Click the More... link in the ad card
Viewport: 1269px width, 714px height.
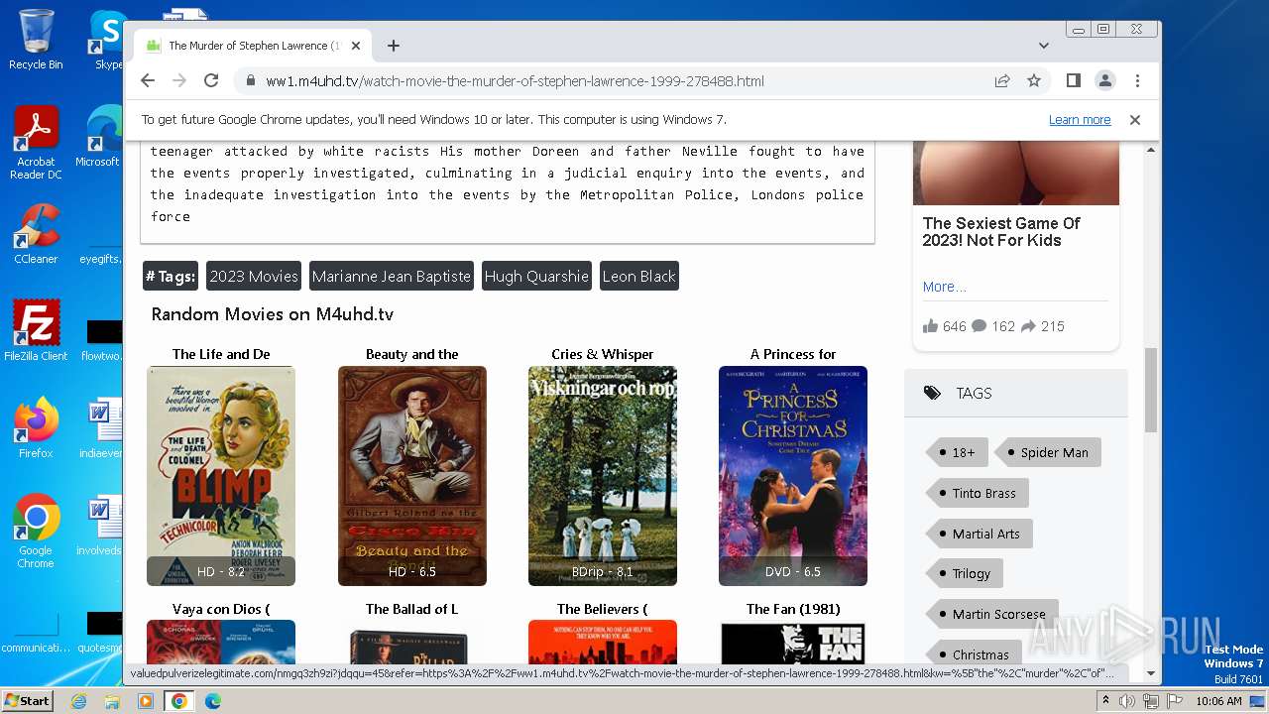coord(944,287)
